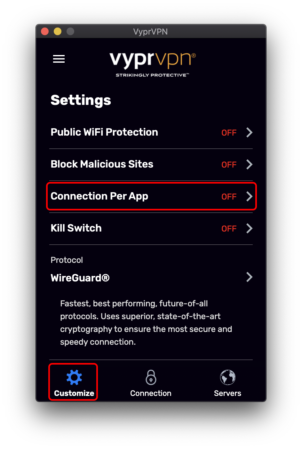Click the VyprVPN logo
Screen dimensions: 302x449
click(151, 62)
